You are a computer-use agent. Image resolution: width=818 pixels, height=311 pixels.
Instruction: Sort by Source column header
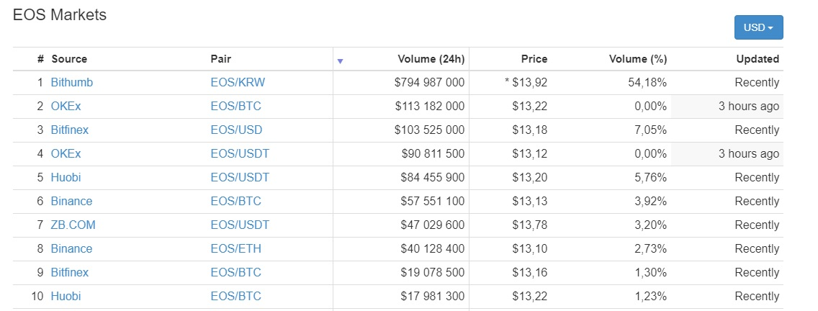(69, 59)
